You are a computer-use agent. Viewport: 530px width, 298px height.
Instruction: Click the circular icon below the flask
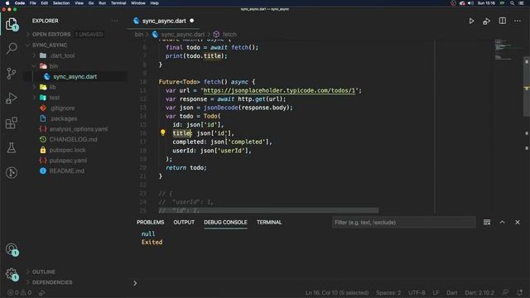tap(12, 173)
